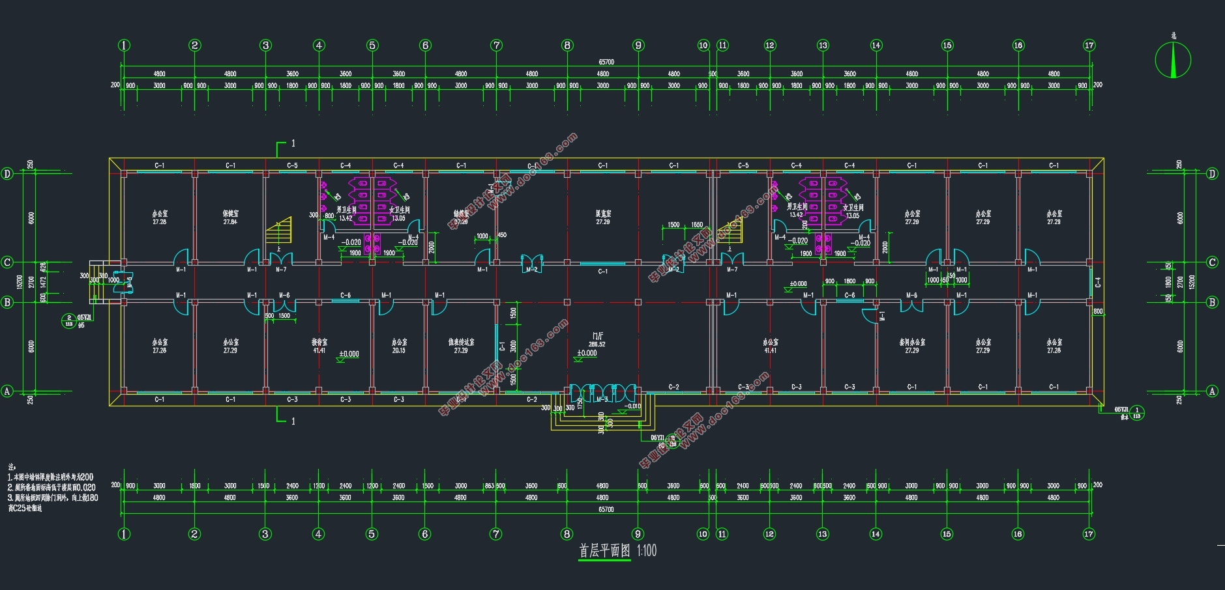Click the M-3 main entrance door label
The height and width of the screenshot is (590, 1225).
point(602,399)
